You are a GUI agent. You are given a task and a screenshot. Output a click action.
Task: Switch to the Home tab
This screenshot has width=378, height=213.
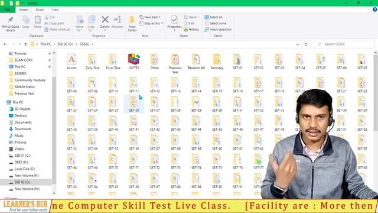click(x=24, y=9)
